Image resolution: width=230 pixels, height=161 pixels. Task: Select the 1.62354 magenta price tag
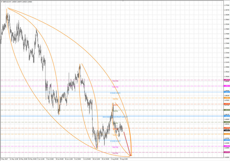[227, 152]
